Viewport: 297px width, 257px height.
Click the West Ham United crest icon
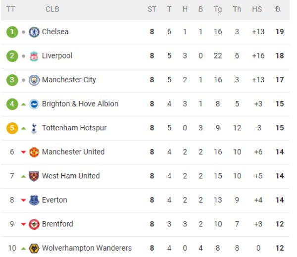(x=34, y=176)
